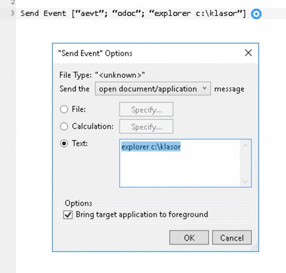
Task: Open the message type dropdown
Action: 153,89
